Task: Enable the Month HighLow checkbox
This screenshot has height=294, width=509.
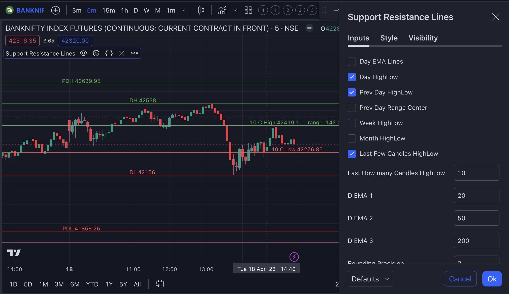Action: [352, 138]
